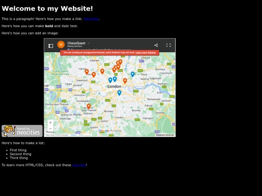262x196 pixels.
Task: Select the orange pin at Kingston upon Thames
Action: tap(89, 106)
